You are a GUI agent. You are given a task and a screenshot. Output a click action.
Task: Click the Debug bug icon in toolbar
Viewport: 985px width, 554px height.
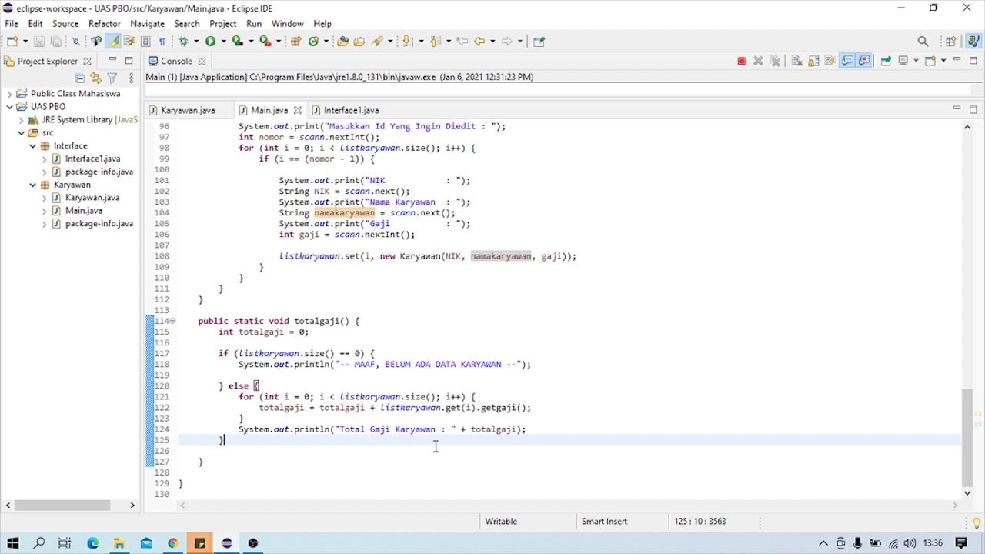[x=183, y=41]
